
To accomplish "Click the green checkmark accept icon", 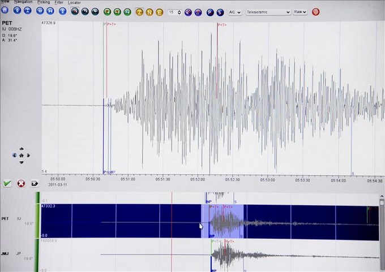I will click(7, 183).
